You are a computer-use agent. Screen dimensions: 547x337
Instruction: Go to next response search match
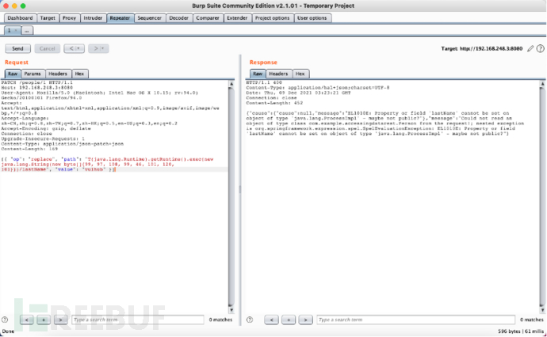305,320
